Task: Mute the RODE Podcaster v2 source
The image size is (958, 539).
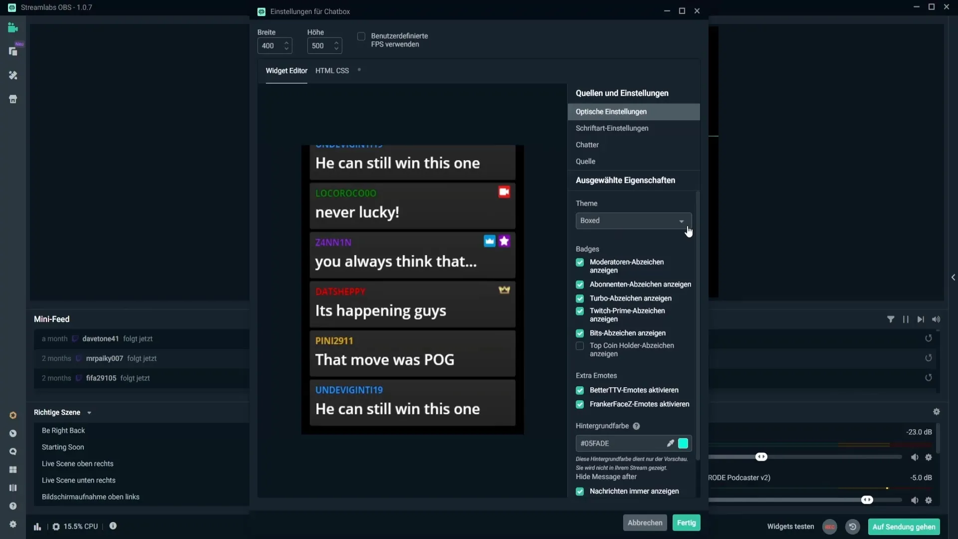Action: click(x=915, y=501)
